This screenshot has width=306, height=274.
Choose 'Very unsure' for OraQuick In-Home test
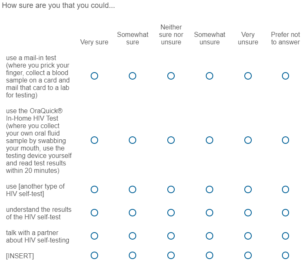(x=248, y=140)
